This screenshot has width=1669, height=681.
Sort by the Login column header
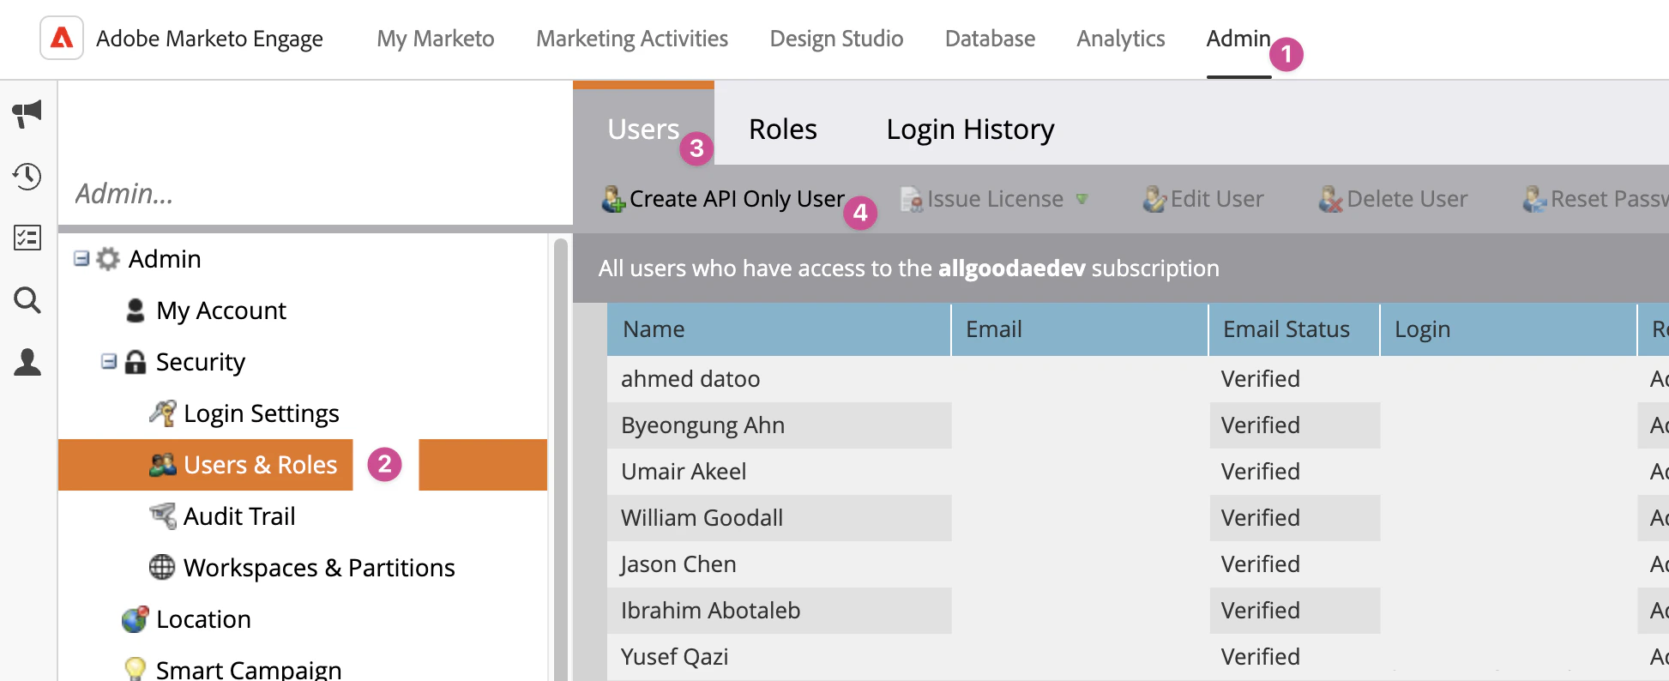(1509, 329)
